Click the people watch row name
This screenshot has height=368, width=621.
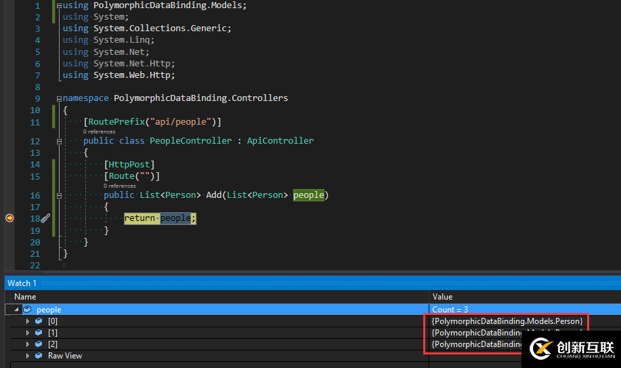[x=49, y=309]
